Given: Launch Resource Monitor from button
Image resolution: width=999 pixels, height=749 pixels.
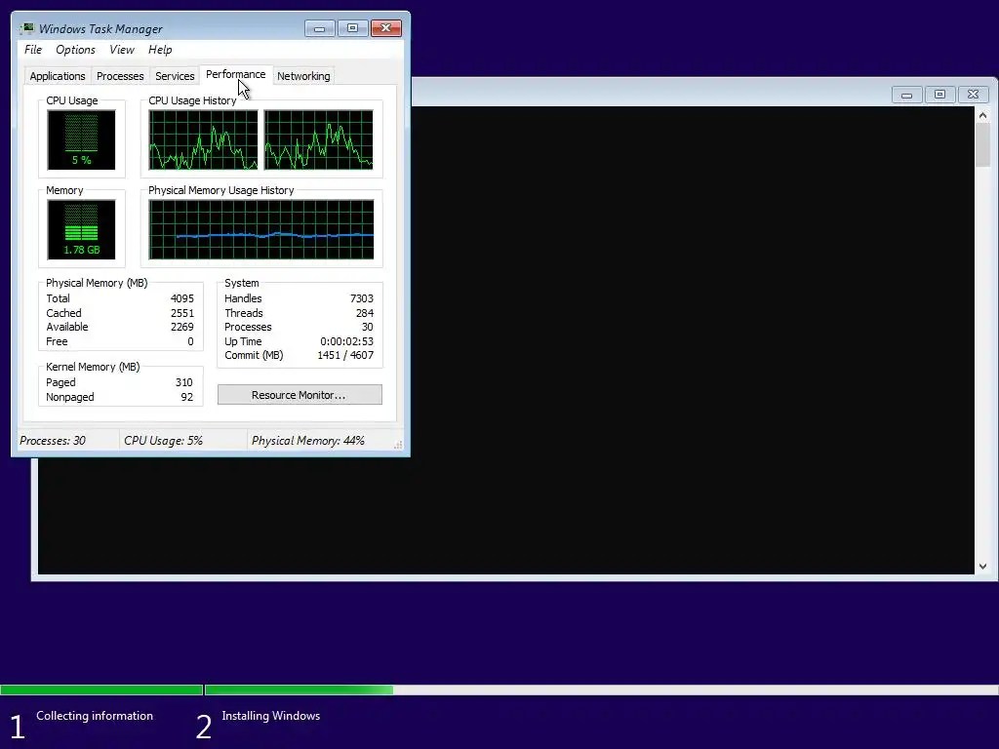Looking at the screenshot, I should point(300,395).
